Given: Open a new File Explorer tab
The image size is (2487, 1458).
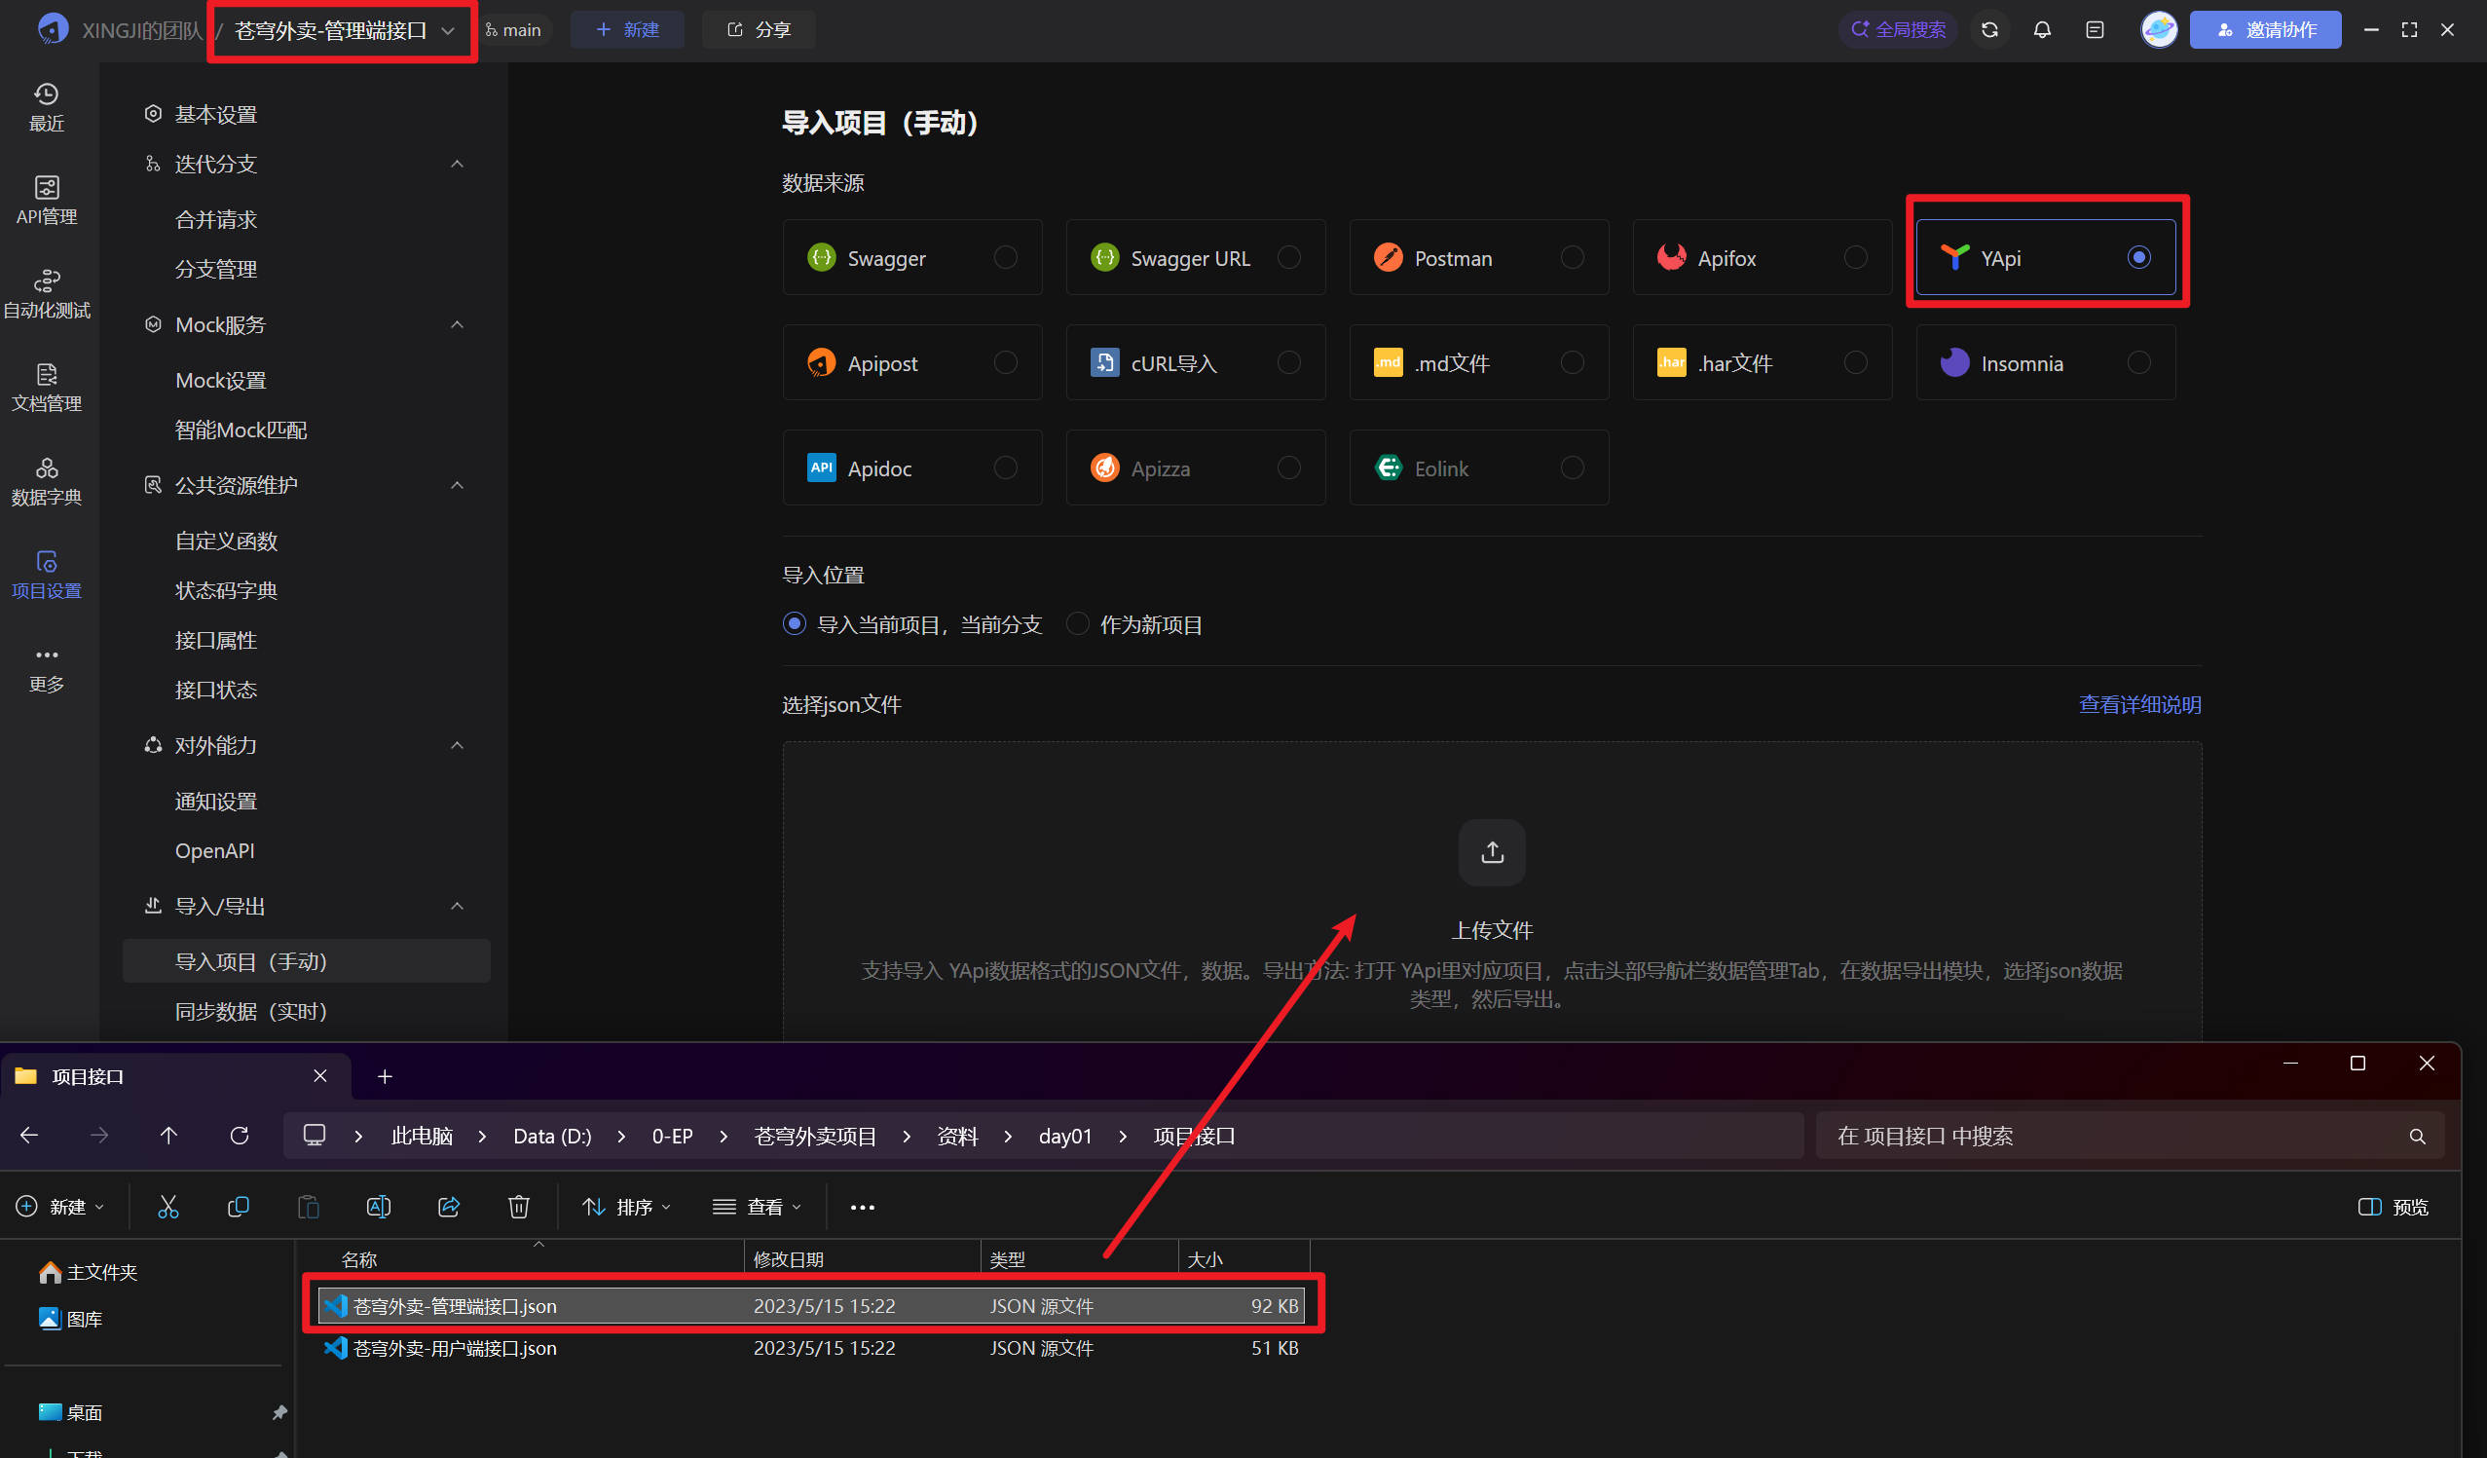Looking at the screenshot, I should click(x=385, y=1076).
